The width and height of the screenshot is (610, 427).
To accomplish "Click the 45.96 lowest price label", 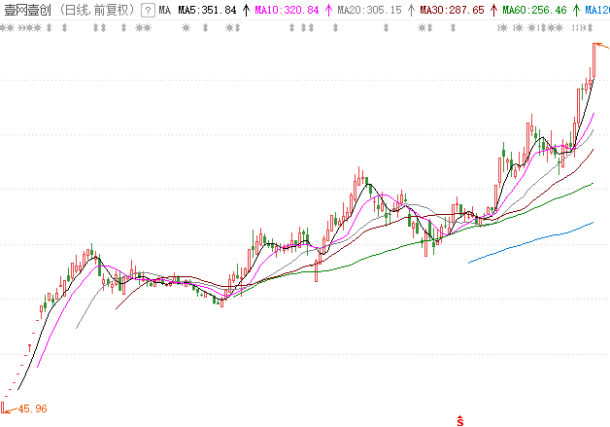I will point(33,409).
